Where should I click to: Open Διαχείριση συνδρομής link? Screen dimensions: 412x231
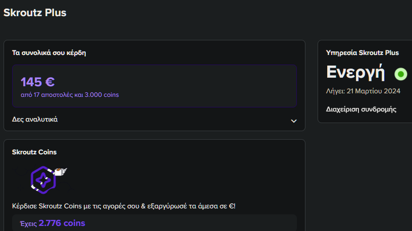click(x=361, y=109)
